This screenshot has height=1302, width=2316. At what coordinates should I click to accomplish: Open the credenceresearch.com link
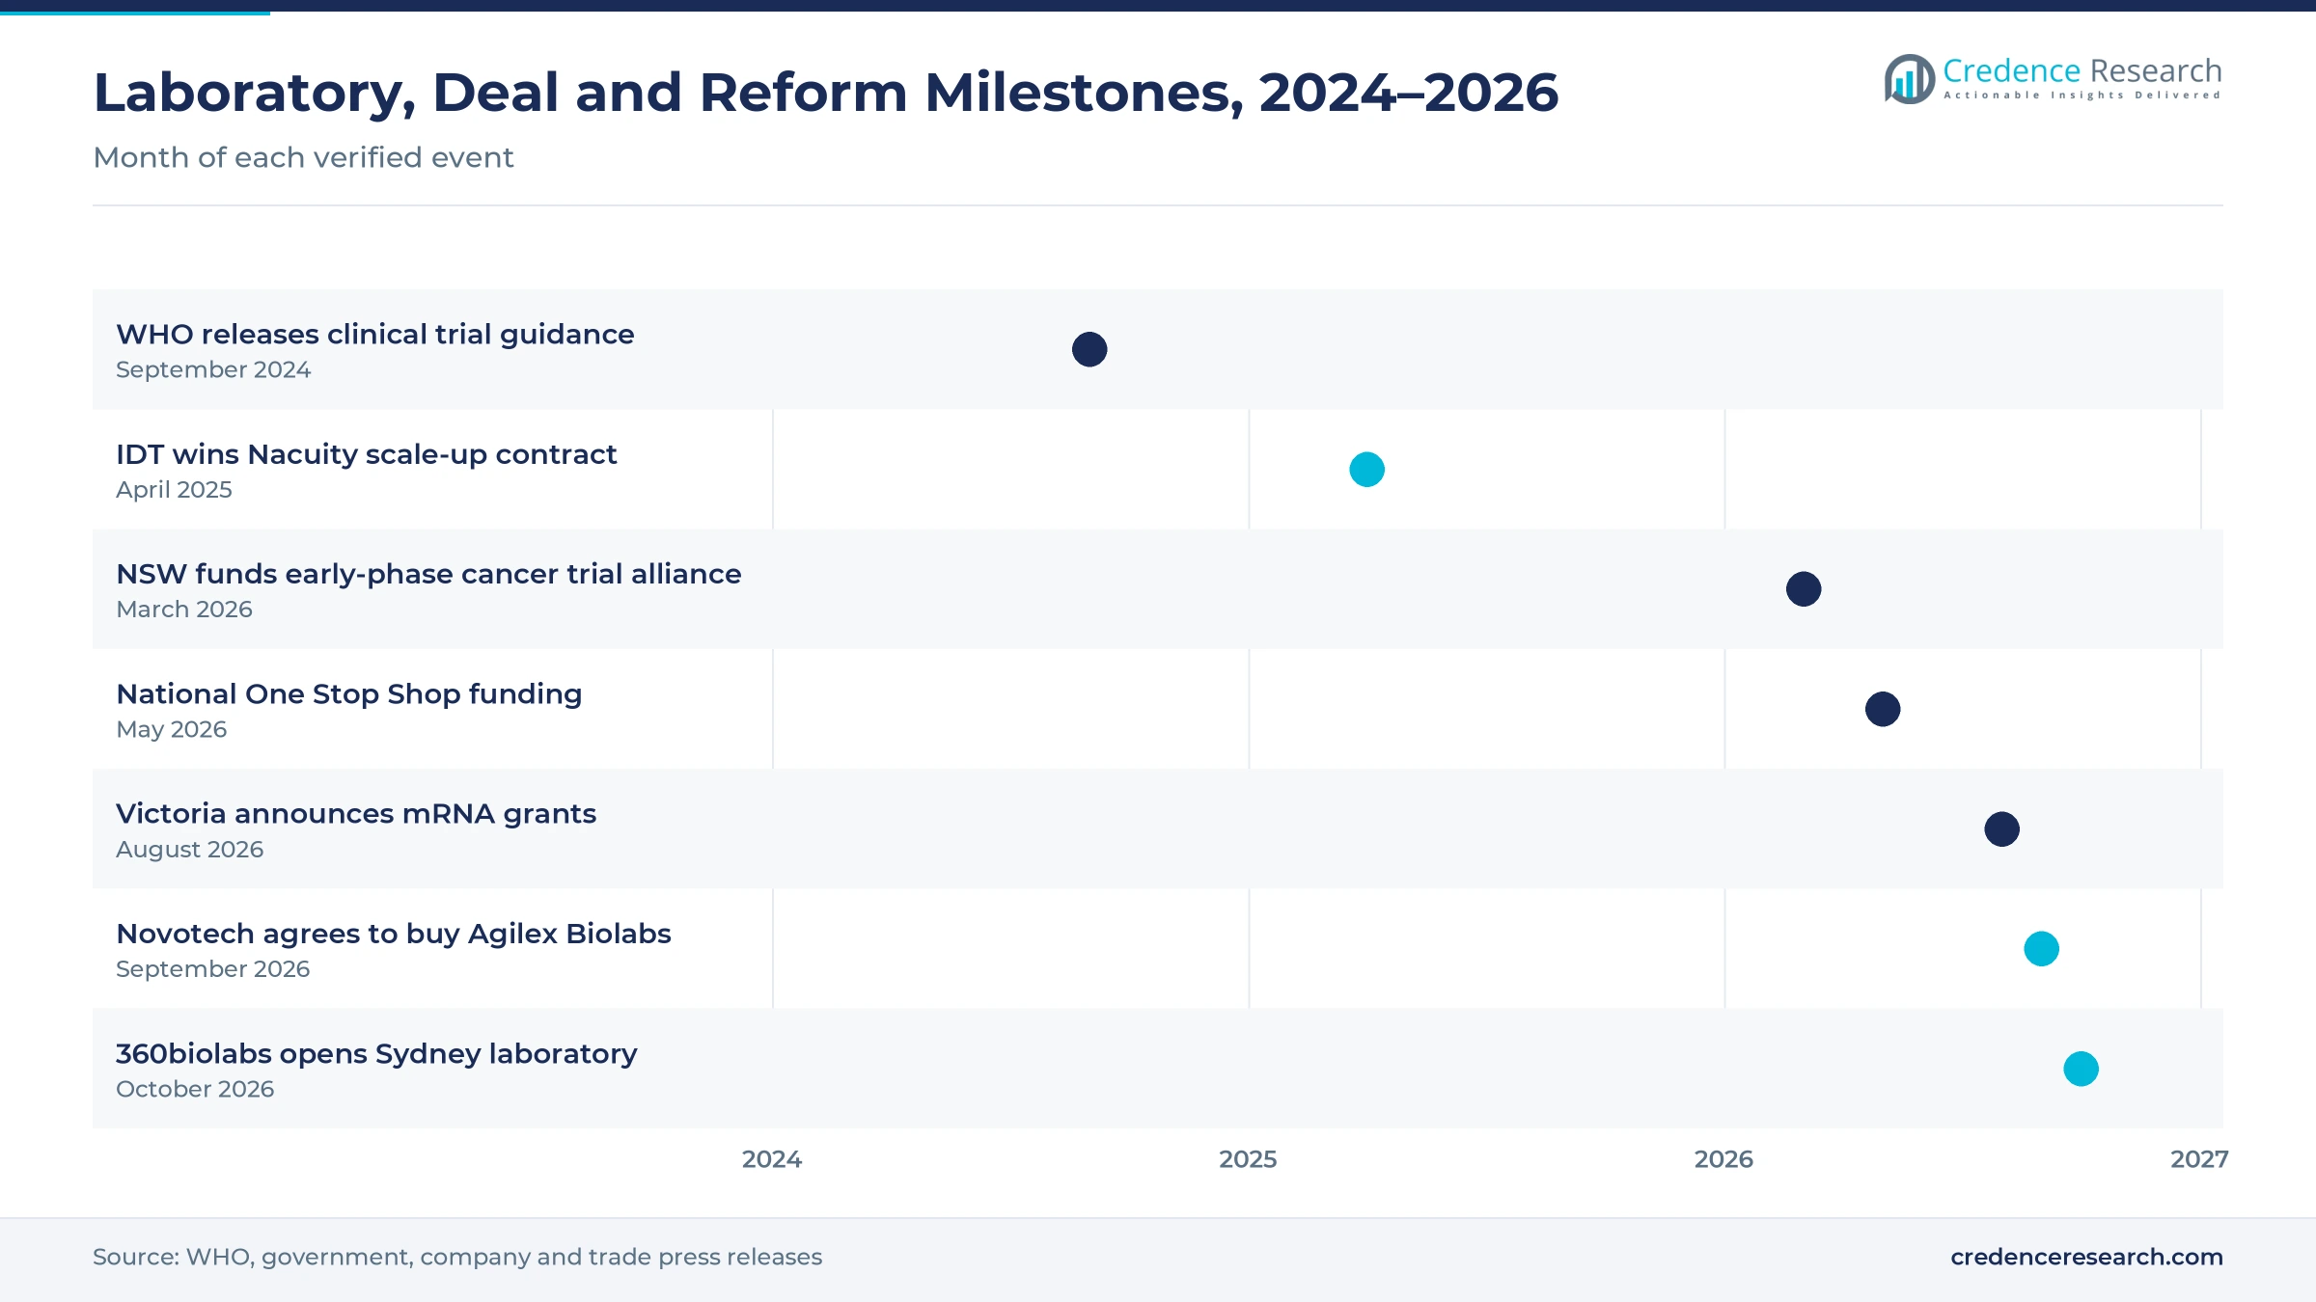[2086, 1257]
